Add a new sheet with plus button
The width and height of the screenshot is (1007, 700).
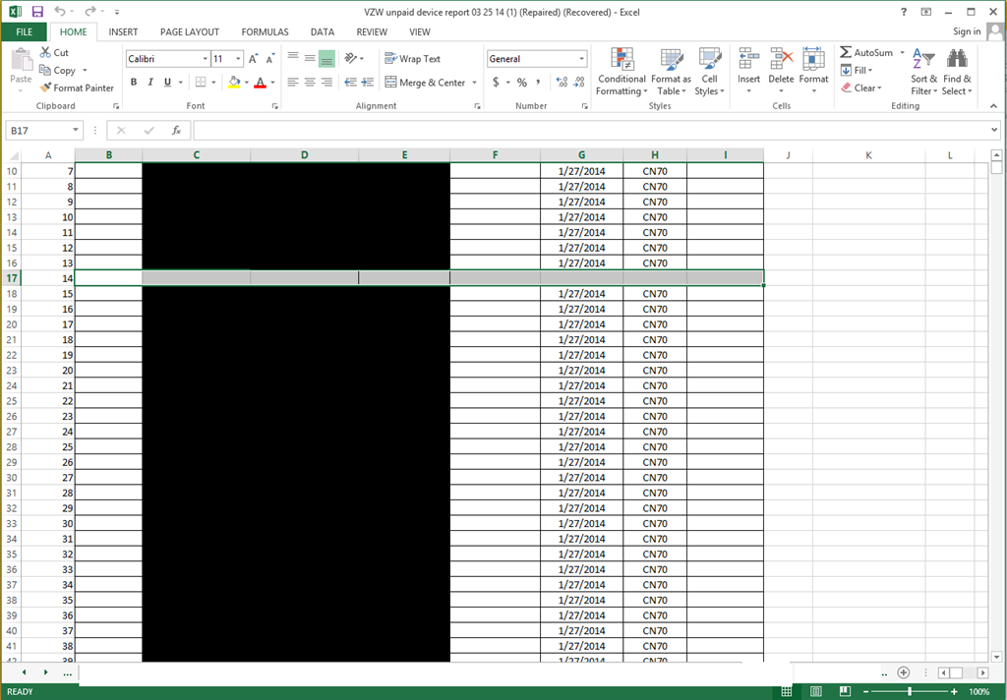pyautogui.click(x=904, y=672)
